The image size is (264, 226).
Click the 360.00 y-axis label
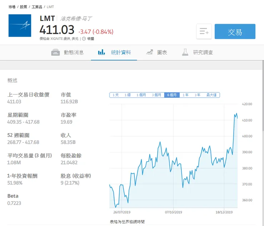(x=247, y=200)
